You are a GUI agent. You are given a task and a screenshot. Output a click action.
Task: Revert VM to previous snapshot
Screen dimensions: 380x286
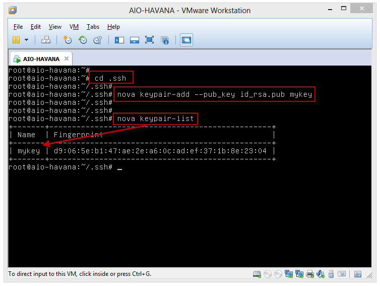83,40
